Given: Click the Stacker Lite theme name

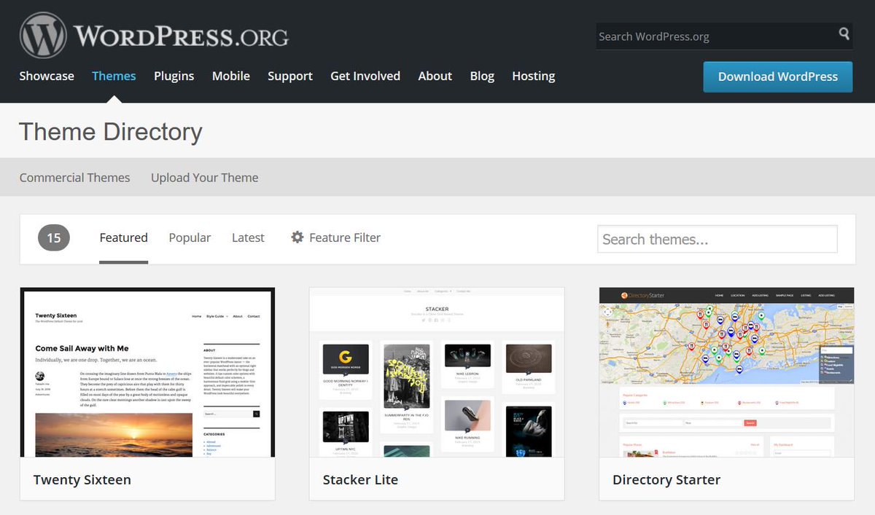Looking at the screenshot, I should pos(360,479).
